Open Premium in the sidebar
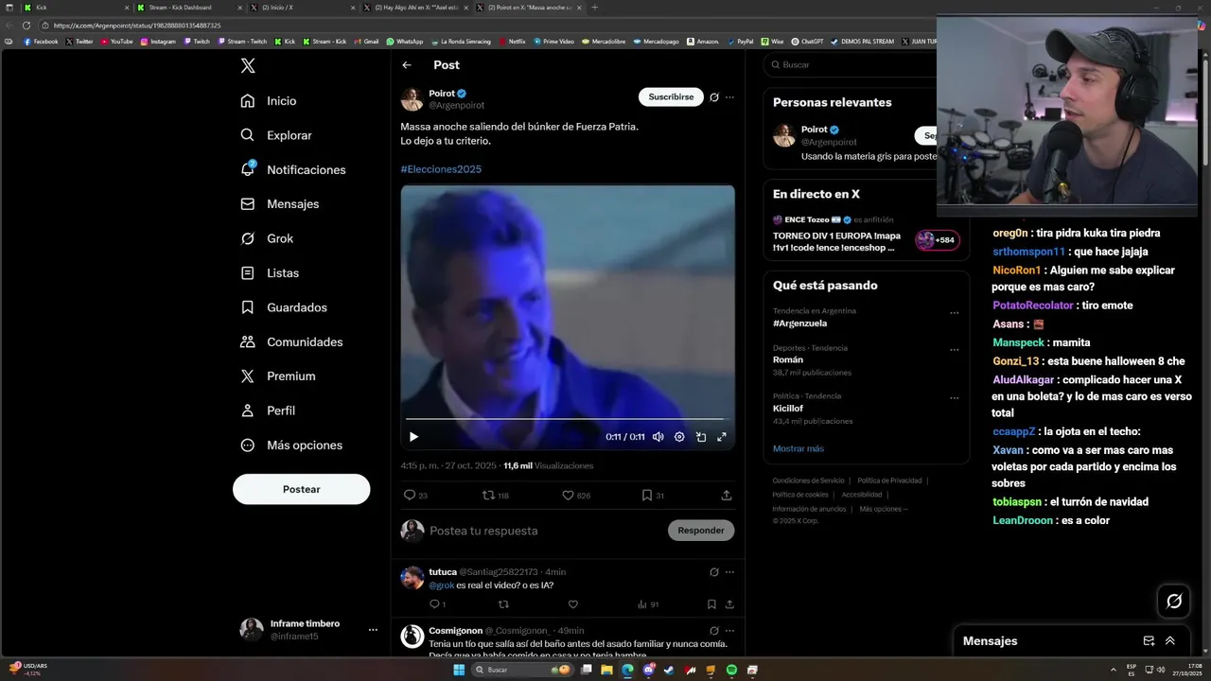1211x681 pixels. coord(277,376)
